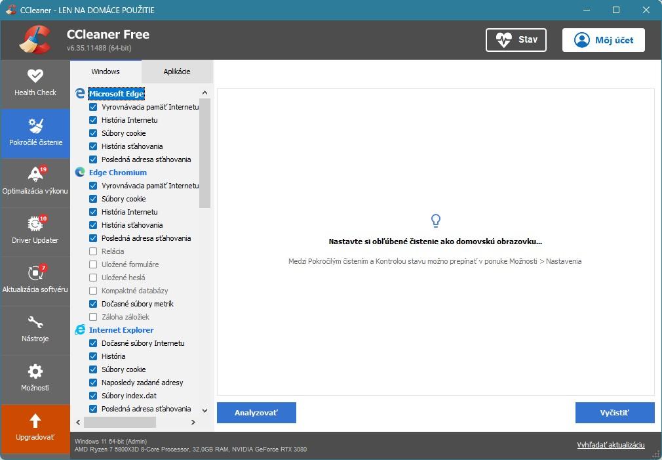Start analysis with Analyzovať button

(256, 413)
